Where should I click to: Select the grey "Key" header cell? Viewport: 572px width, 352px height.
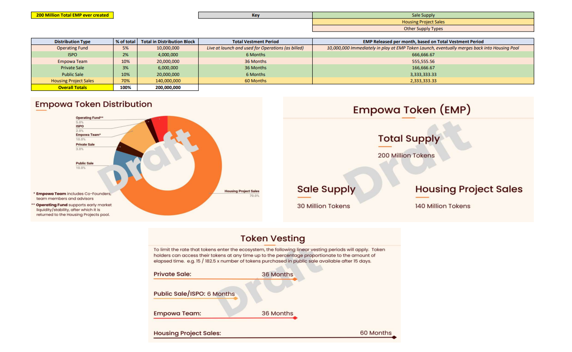(x=255, y=15)
